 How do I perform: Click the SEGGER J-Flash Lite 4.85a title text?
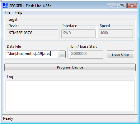(30, 6)
